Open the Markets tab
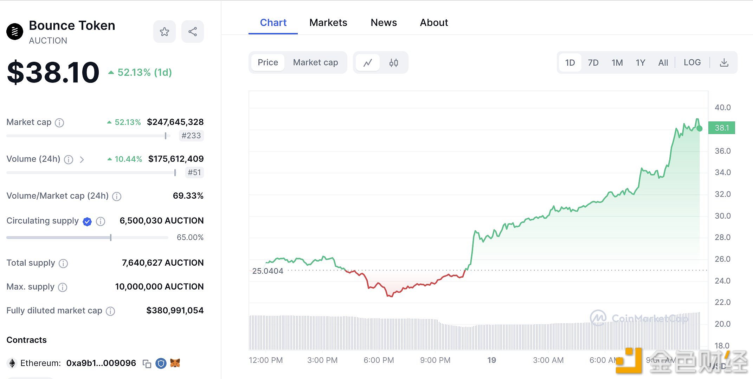 point(328,23)
